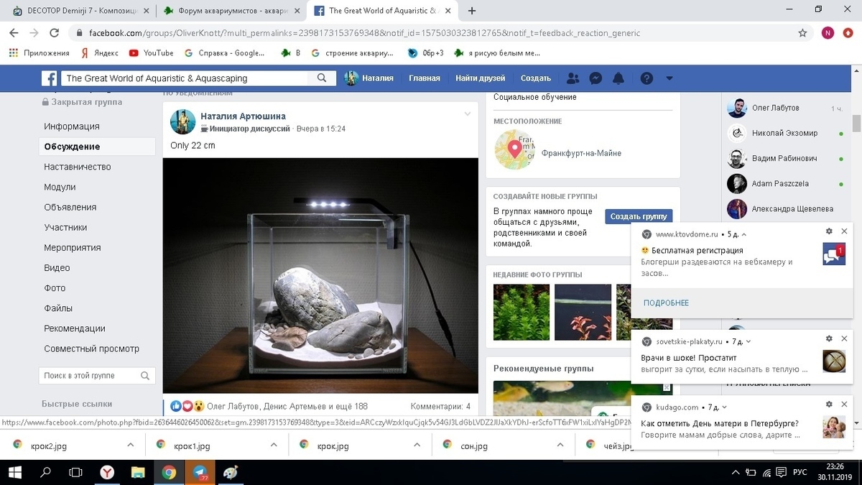Screen dimensions: 862x485
Task: Open Наталия Артюшина author name link
Action: [x=243, y=116]
